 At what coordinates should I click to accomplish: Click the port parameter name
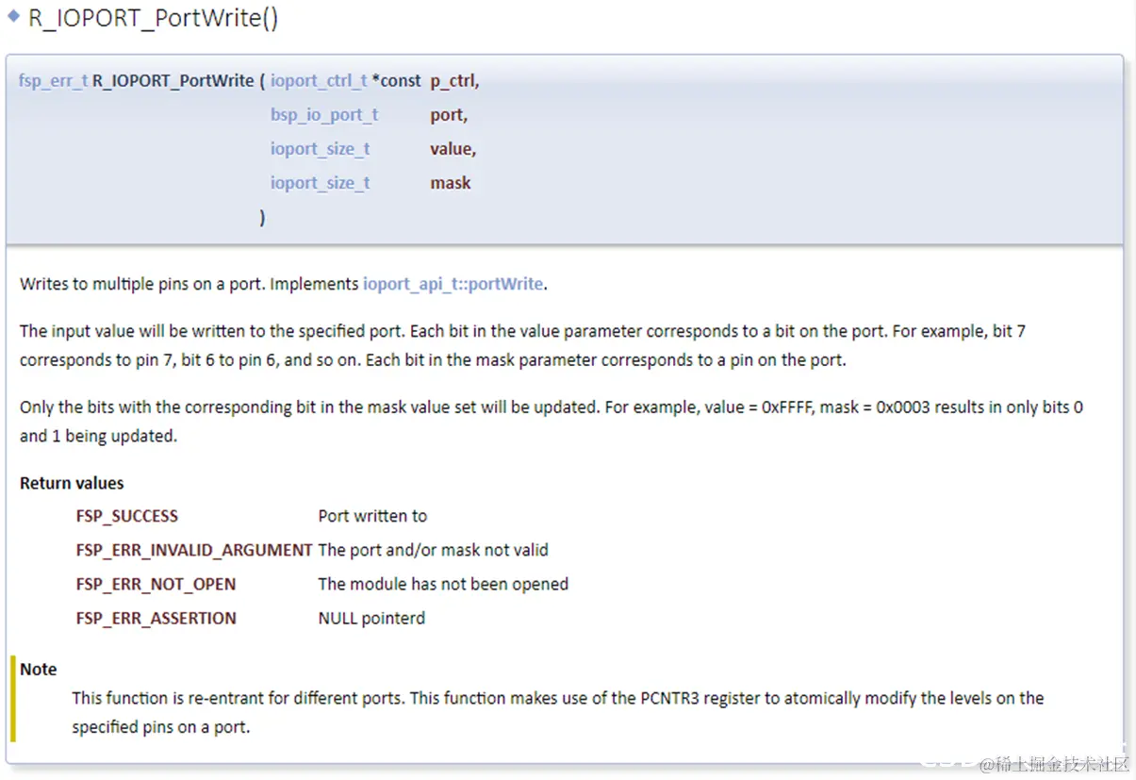[x=449, y=115]
